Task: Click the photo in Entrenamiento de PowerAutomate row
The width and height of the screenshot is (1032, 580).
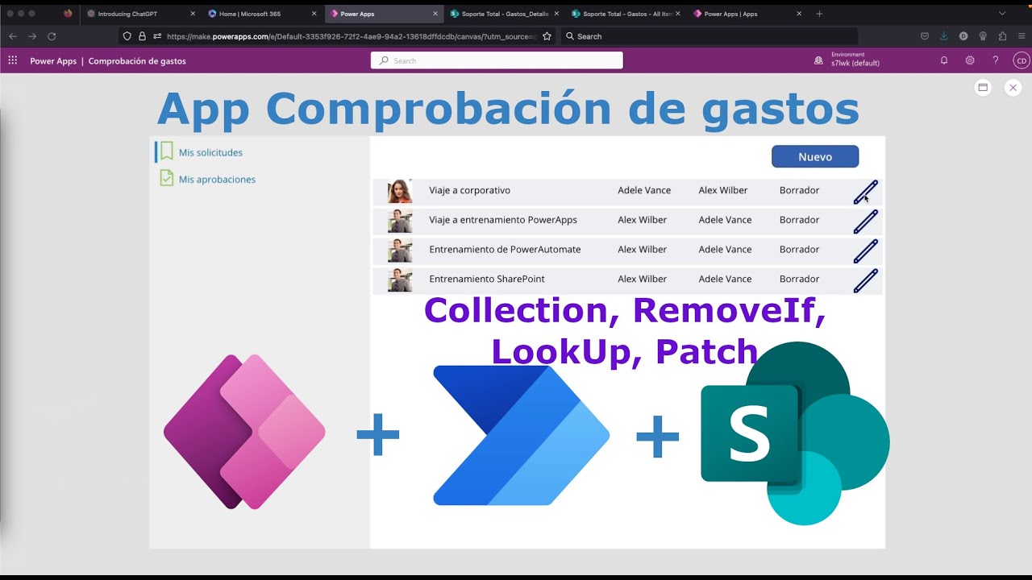Action: tap(400, 250)
